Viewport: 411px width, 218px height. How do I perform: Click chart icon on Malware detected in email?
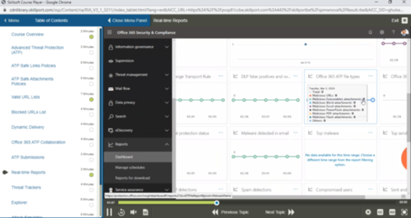(x=235, y=133)
